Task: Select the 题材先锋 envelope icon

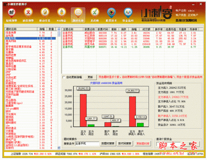Action: tap(78, 15)
